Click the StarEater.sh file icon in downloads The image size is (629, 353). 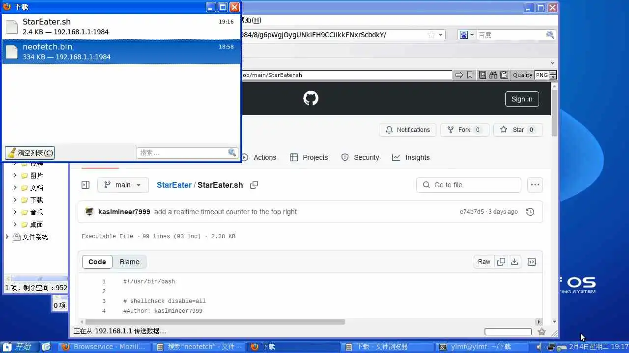click(12, 26)
